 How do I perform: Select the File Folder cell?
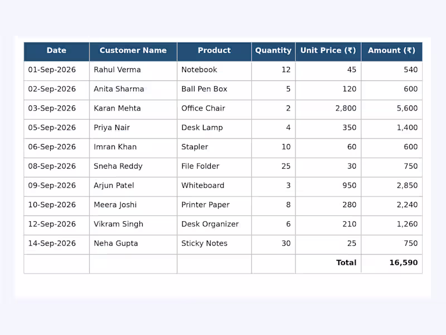[x=214, y=167]
